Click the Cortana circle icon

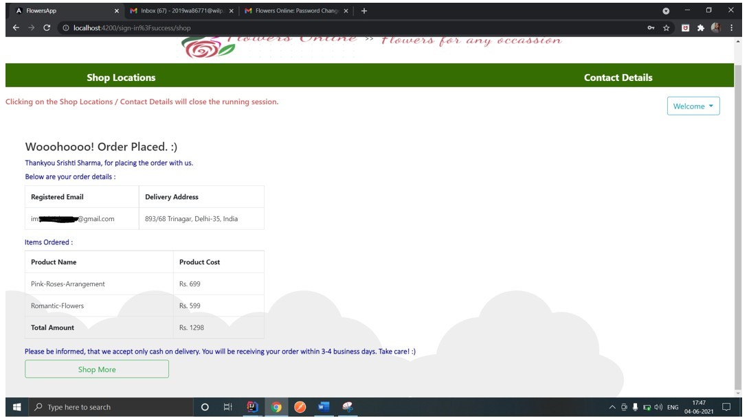tap(205, 407)
